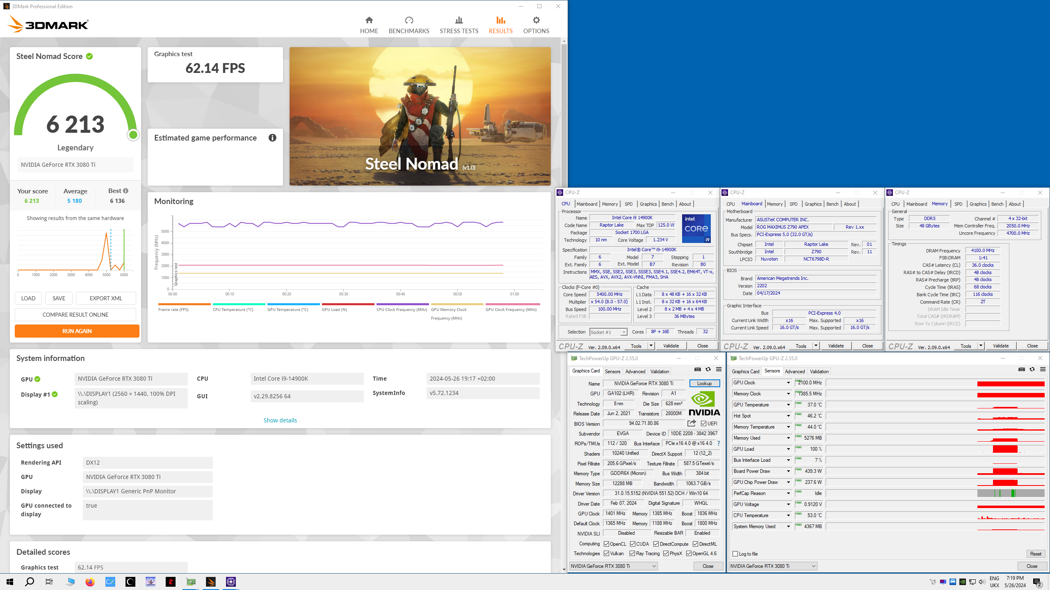The width and height of the screenshot is (1050, 590).
Task: Toggle the Vulkan checkbox in GPU-Z
Action: [606, 554]
